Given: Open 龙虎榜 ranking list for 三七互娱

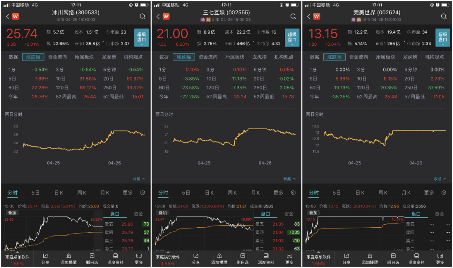Looking at the screenshot, I should pyautogui.click(x=260, y=57).
